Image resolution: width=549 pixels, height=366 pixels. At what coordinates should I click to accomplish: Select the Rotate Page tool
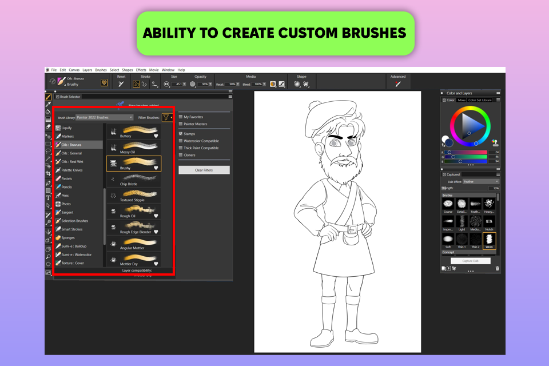[48, 264]
